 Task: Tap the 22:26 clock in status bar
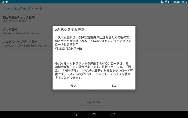[x=184, y=2]
